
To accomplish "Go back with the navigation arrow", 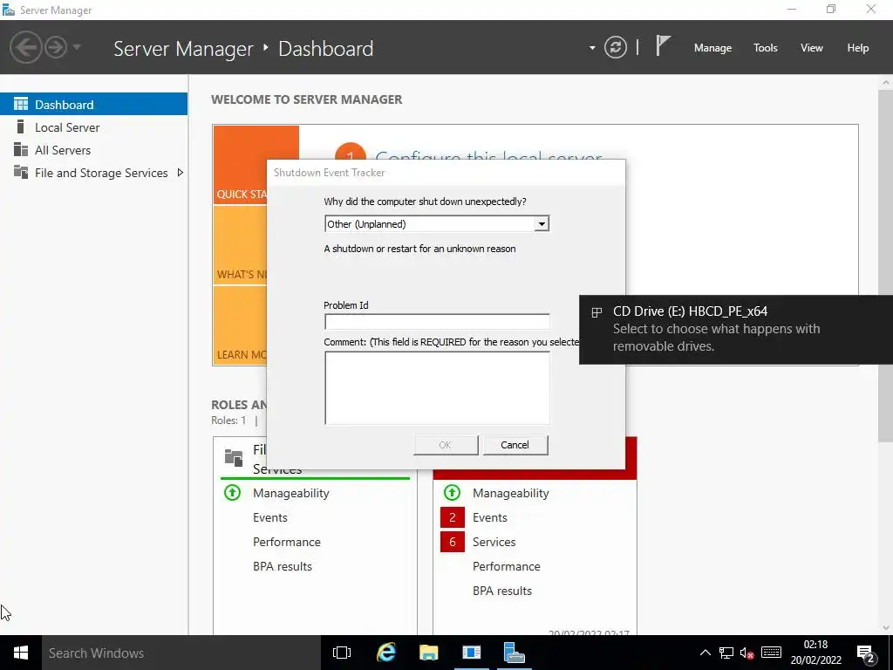I will point(25,47).
